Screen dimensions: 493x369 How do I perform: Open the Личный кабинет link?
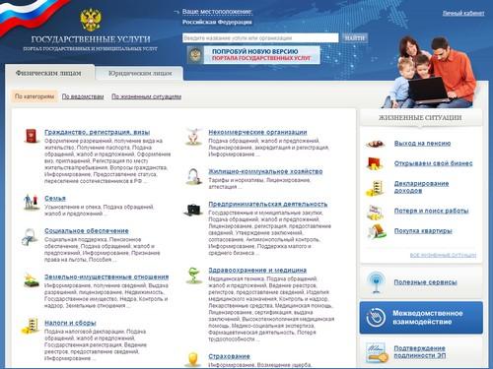pos(463,14)
